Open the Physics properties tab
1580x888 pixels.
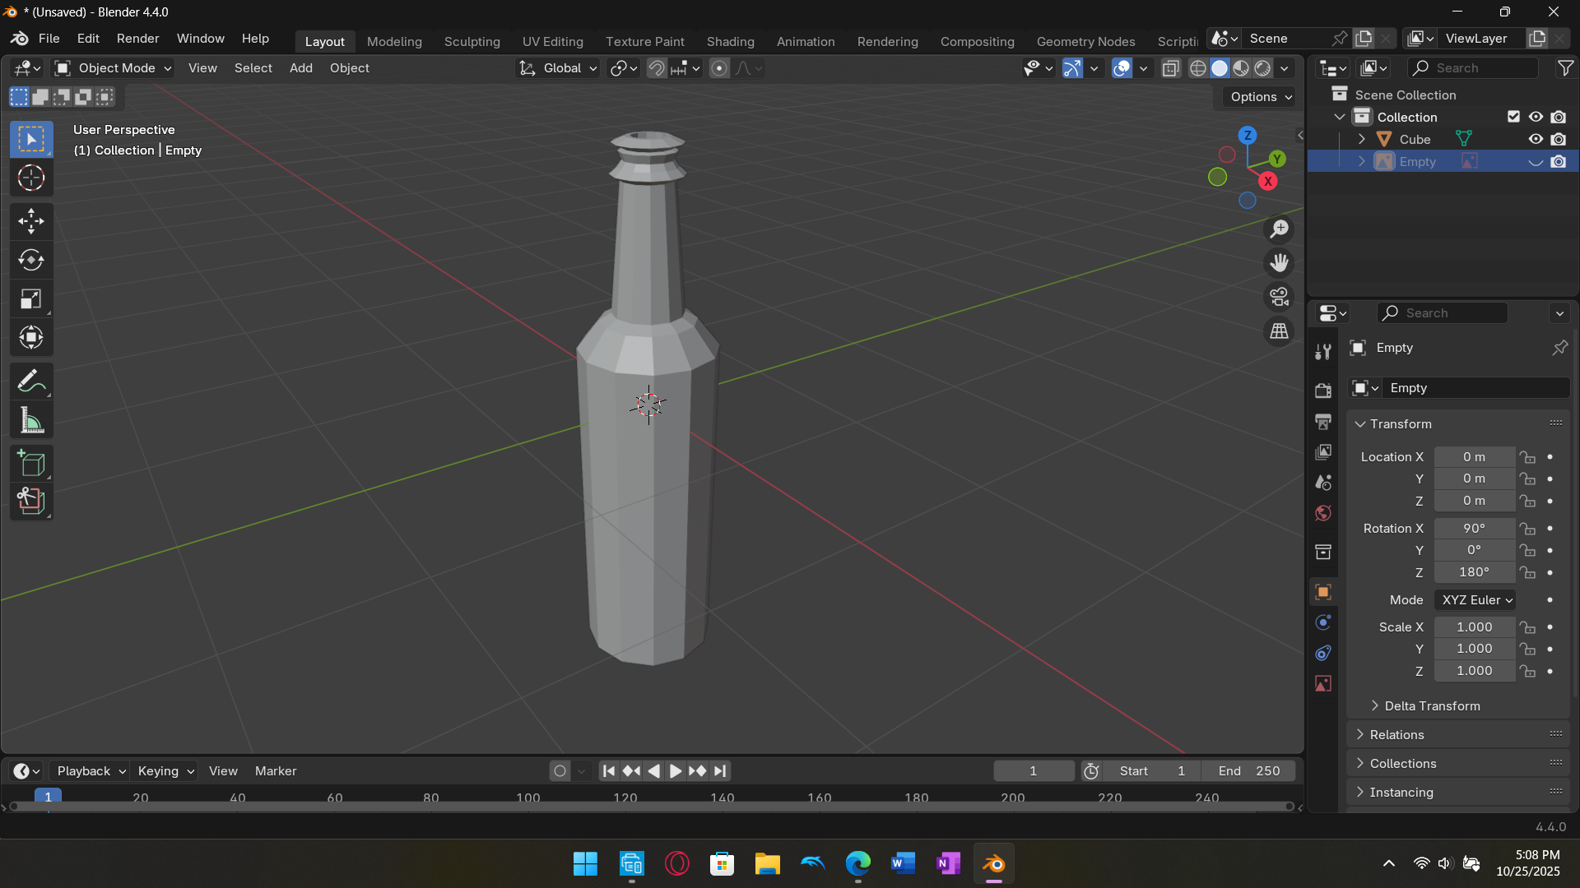pyautogui.click(x=1323, y=622)
